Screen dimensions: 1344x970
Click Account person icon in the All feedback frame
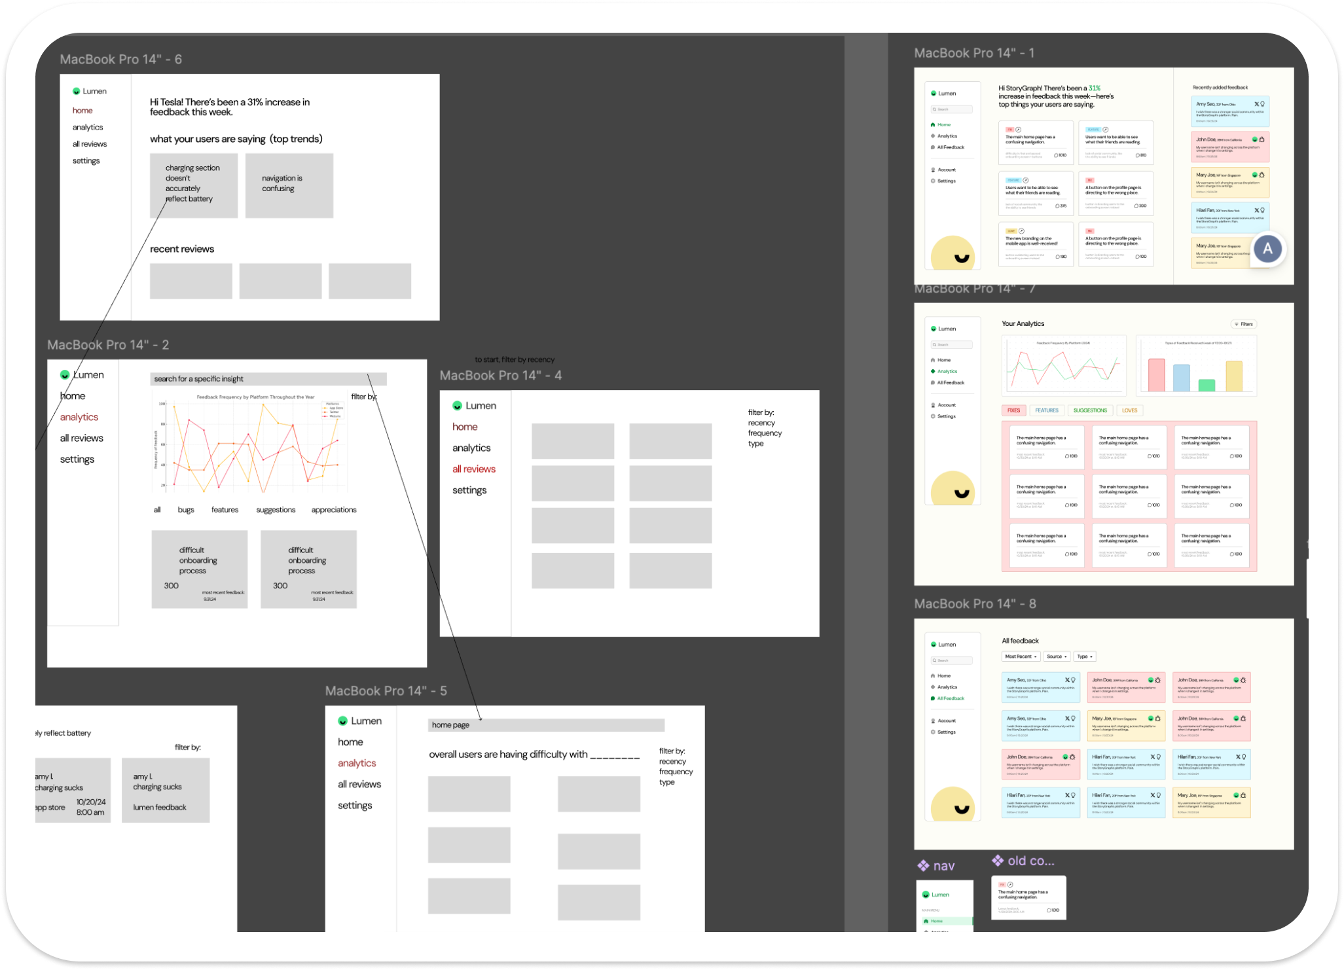tap(933, 721)
